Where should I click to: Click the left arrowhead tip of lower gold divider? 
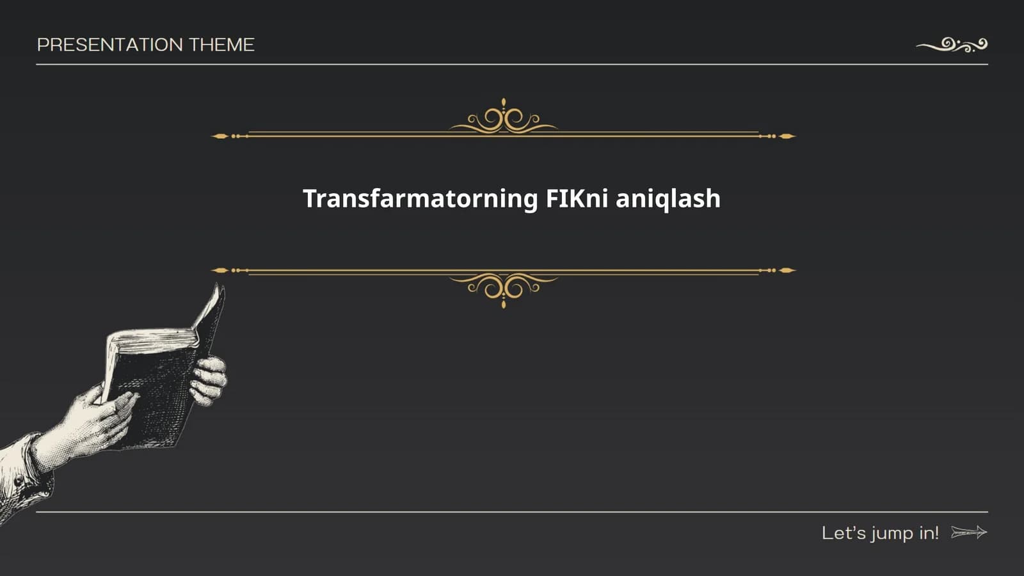220,271
